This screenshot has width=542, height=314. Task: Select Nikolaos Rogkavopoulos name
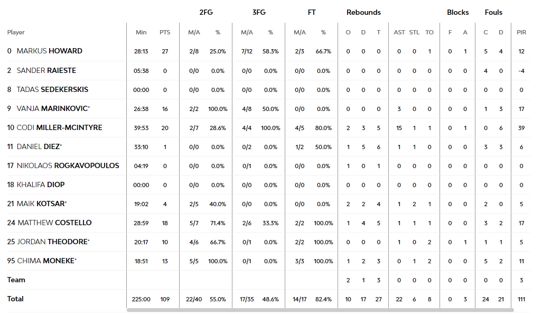(x=68, y=165)
